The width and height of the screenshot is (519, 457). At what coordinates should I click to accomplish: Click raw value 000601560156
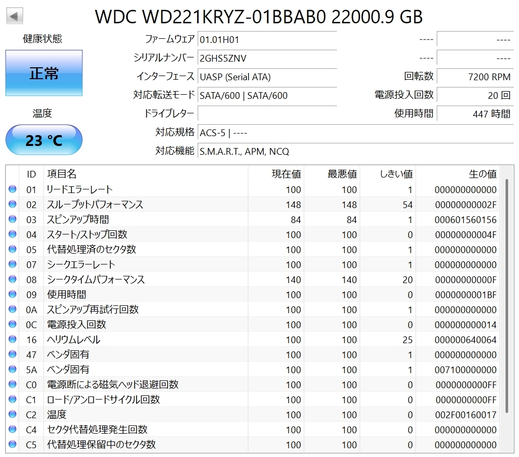click(x=465, y=220)
